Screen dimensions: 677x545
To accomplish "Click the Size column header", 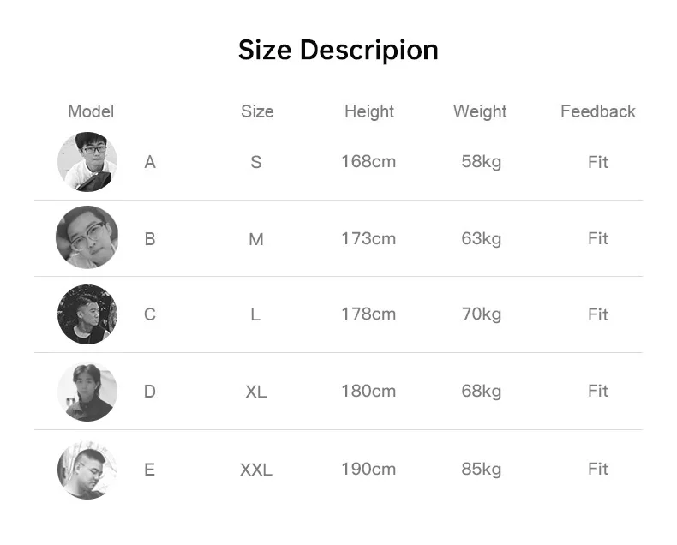I will [257, 111].
